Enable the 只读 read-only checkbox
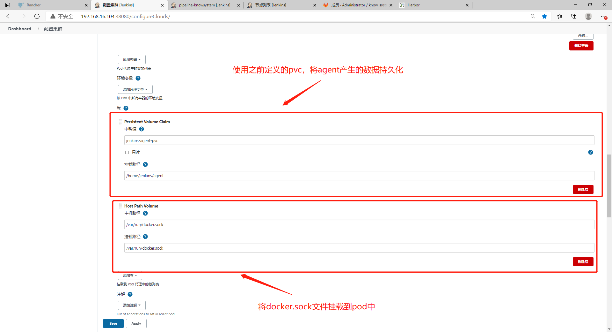This screenshot has height=332, width=612. coord(127,152)
